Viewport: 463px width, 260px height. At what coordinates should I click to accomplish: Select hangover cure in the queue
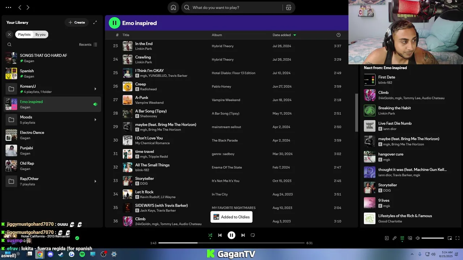pyautogui.click(x=408, y=157)
